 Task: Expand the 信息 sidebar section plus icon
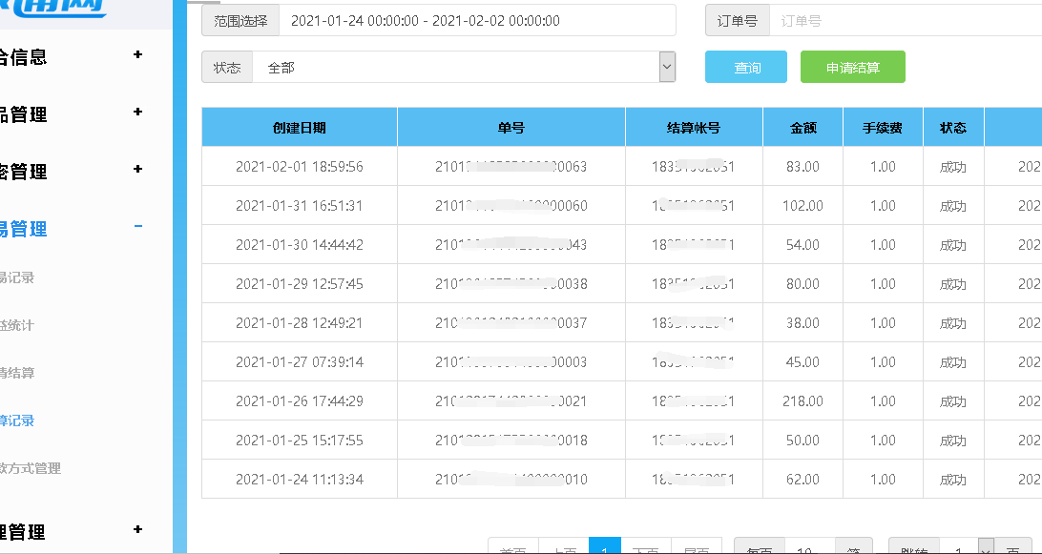point(137,55)
